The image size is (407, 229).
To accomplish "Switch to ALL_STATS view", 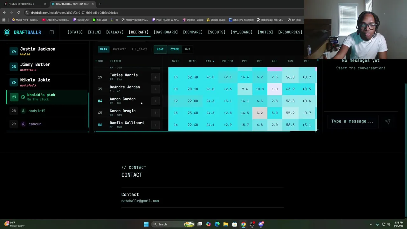I will click(x=140, y=49).
